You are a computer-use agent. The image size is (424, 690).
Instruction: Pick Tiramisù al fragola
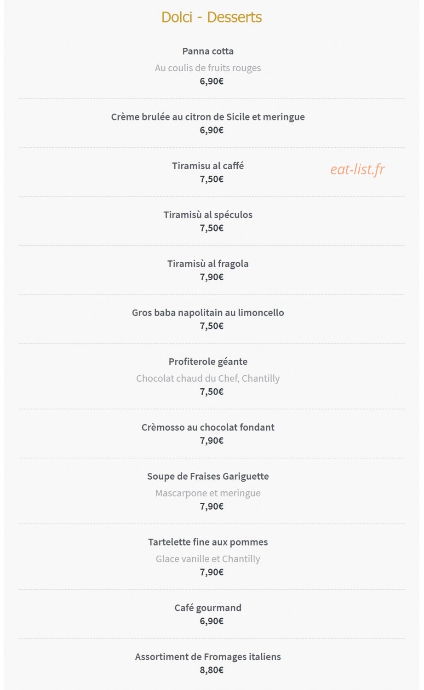(x=208, y=264)
